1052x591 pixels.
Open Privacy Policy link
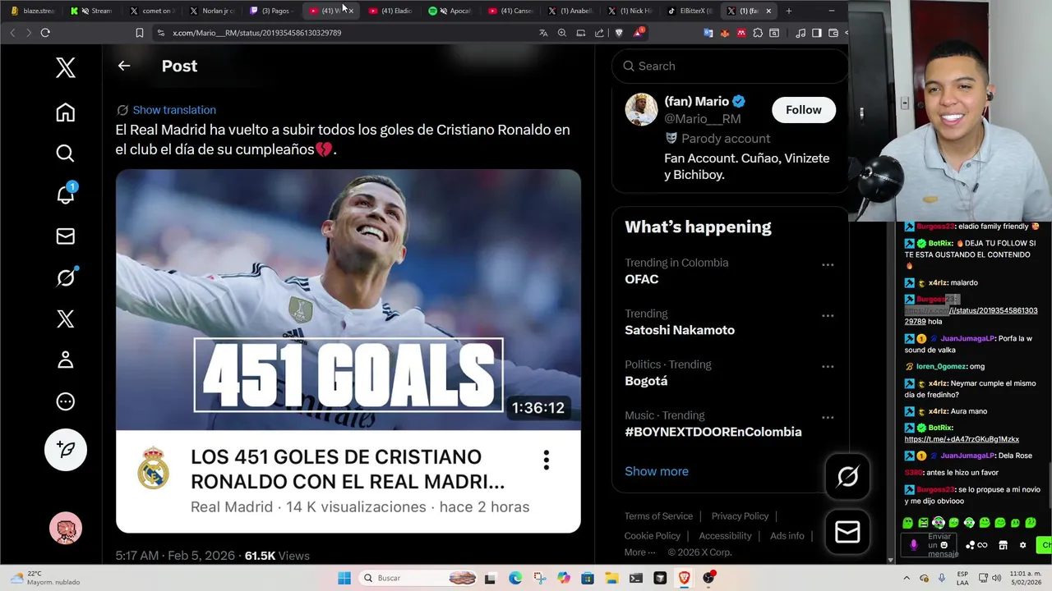coord(740,516)
